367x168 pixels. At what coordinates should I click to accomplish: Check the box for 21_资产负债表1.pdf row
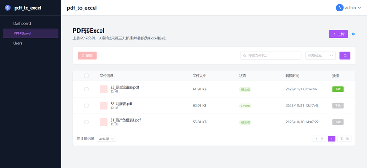[86, 122]
